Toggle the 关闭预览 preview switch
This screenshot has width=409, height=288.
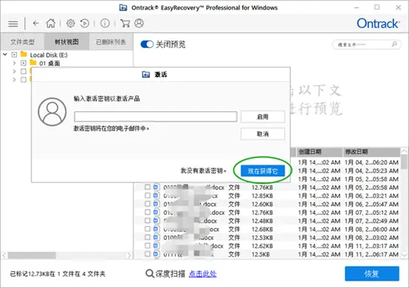pyautogui.click(x=147, y=44)
